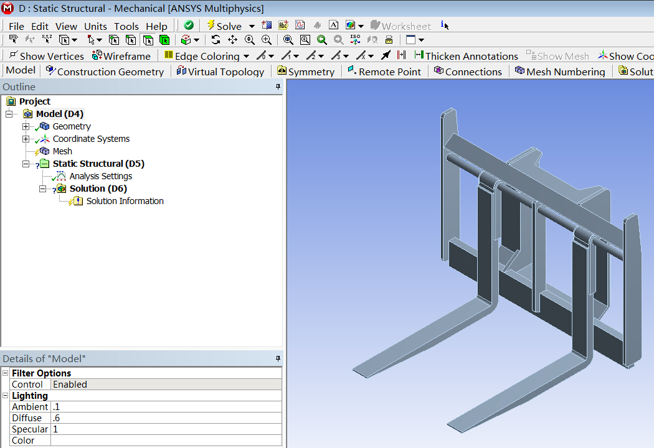Image resolution: width=654 pixels, height=448 pixels.
Task: Open the Solve dropdown arrow
Action: (252, 26)
